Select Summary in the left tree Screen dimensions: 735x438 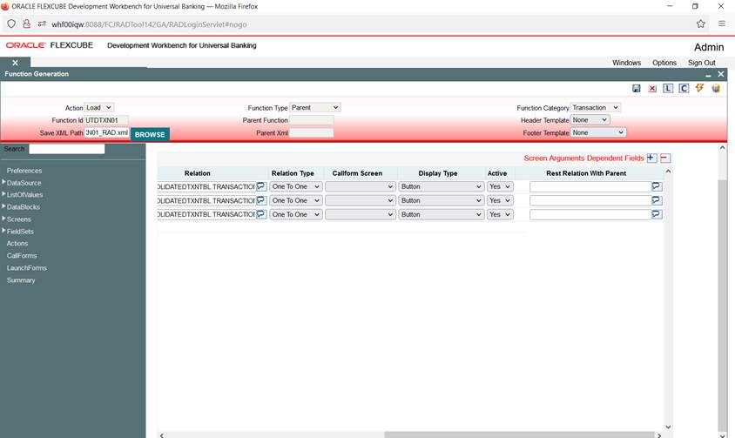tap(21, 280)
